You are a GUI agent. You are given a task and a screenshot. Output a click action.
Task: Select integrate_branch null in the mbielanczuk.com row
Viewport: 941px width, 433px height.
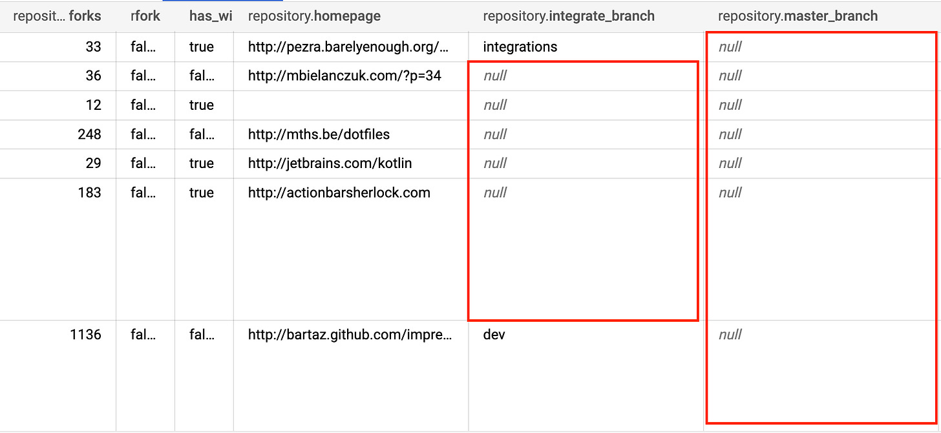(x=495, y=76)
